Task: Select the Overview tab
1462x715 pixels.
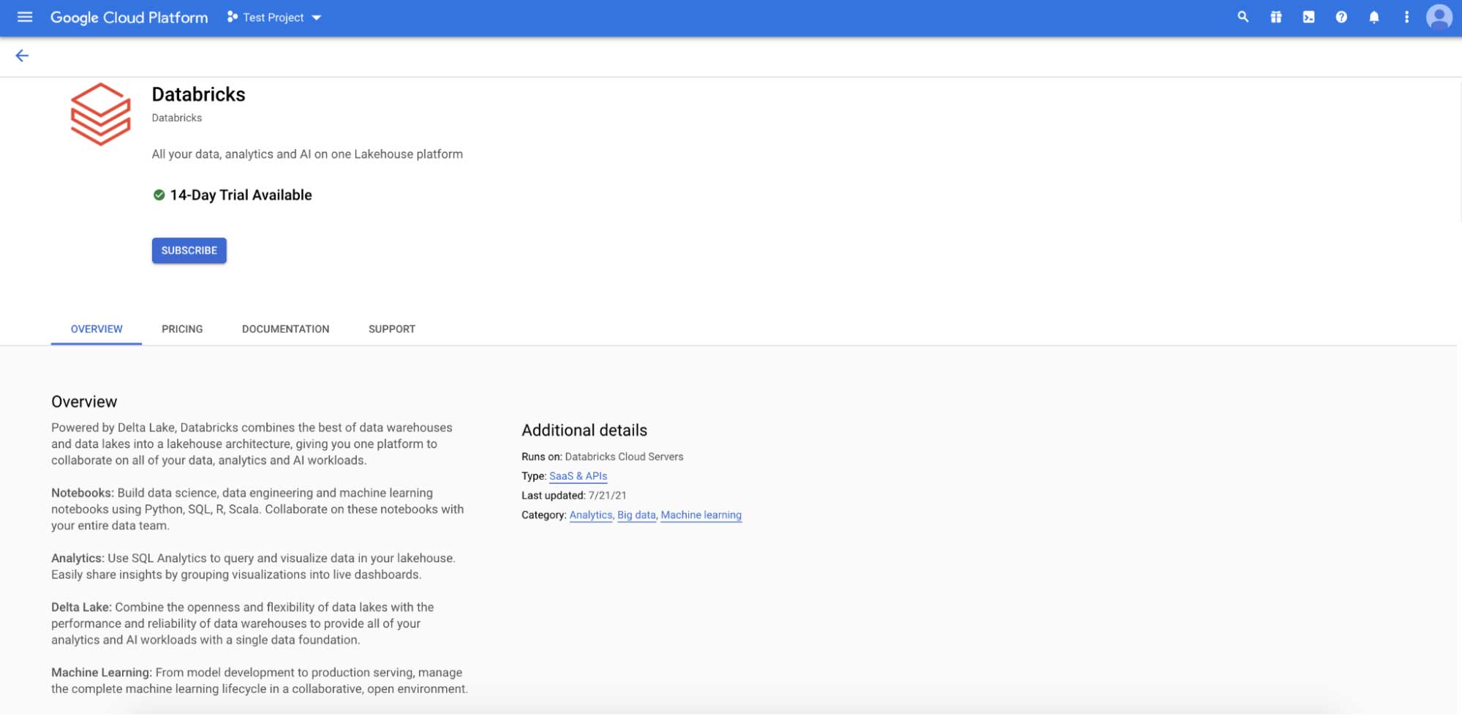Action: [97, 329]
